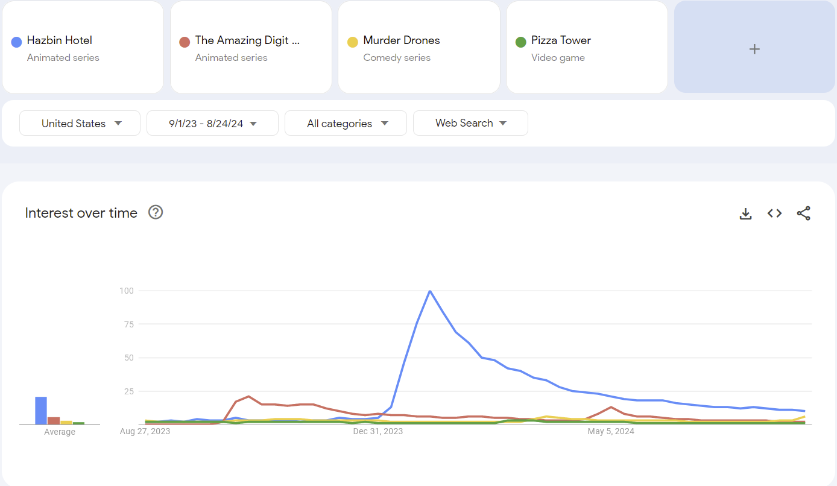Click the Hazbin Hotel peak at 100
Viewport: 837px width, 486px height.
[430, 291]
